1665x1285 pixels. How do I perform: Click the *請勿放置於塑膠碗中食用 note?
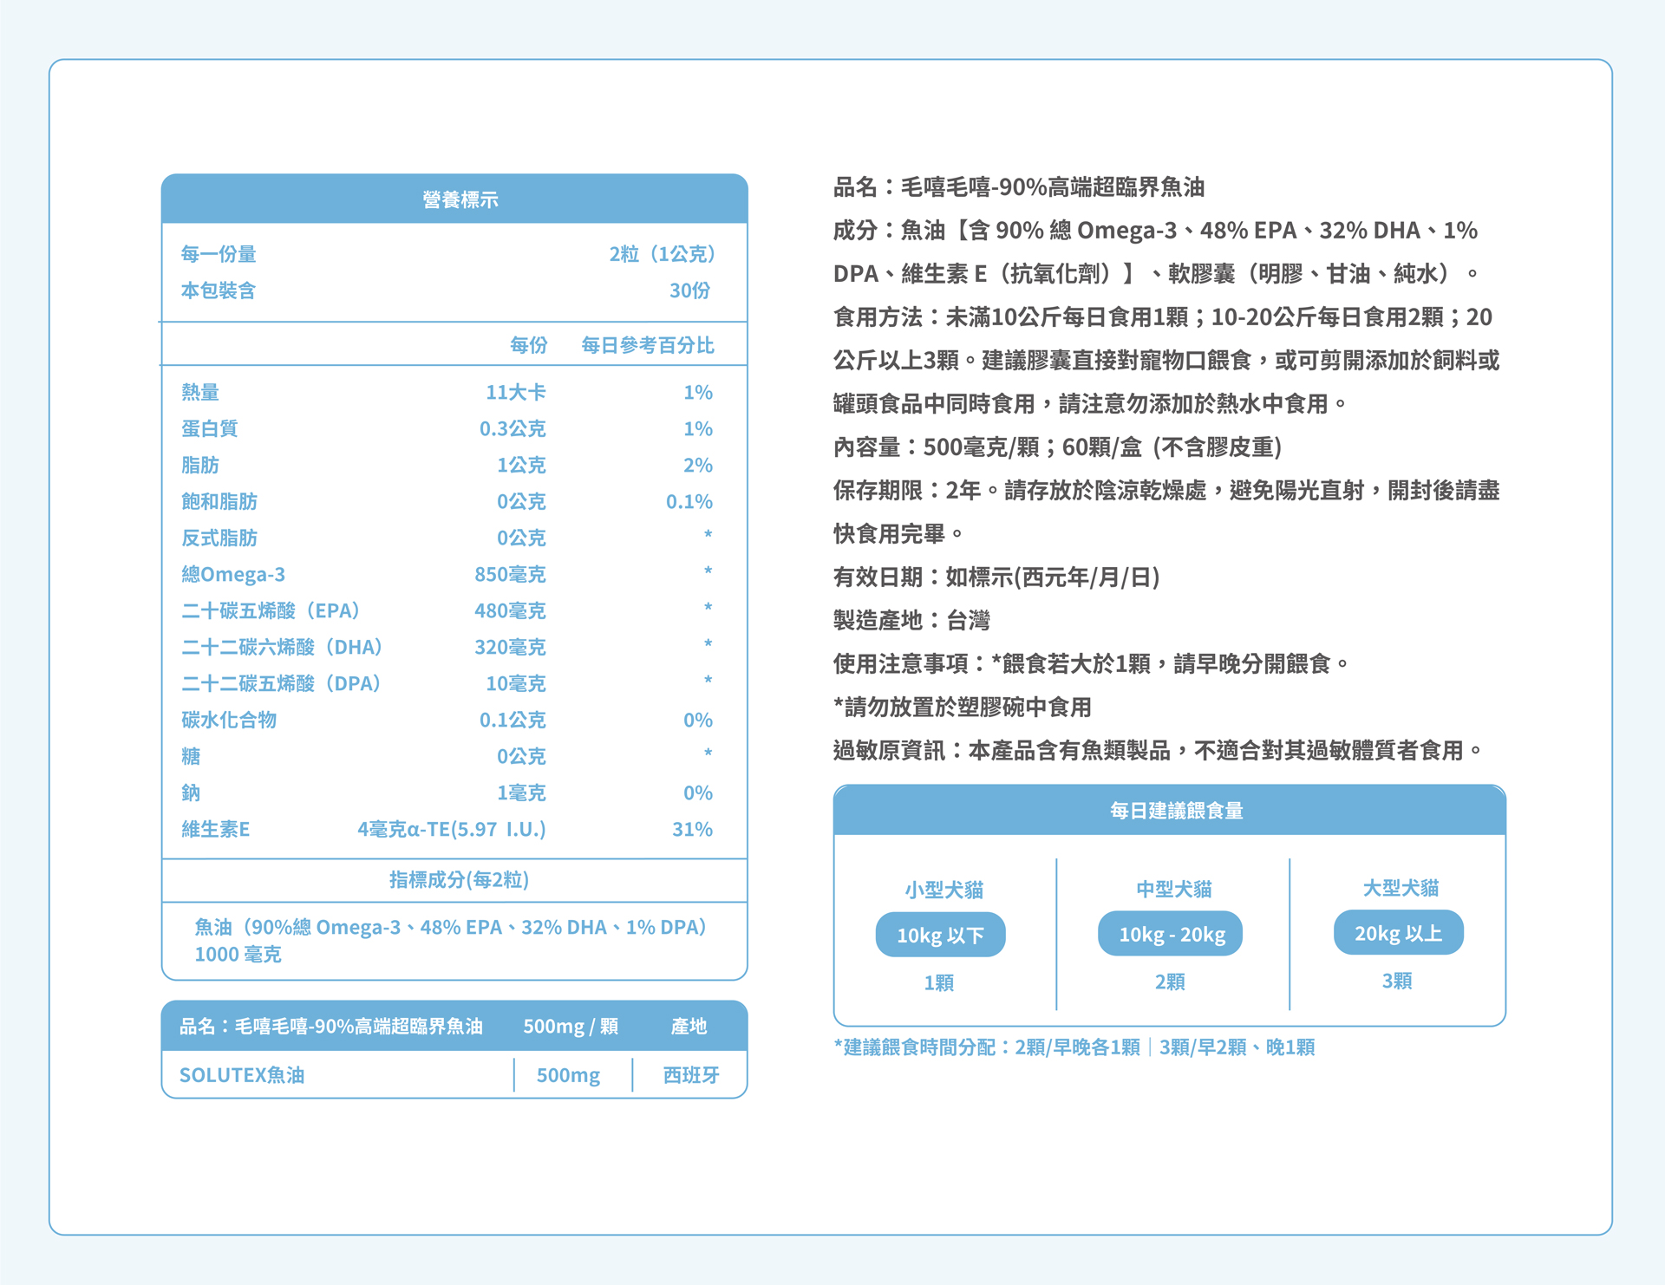click(x=963, y=708)
